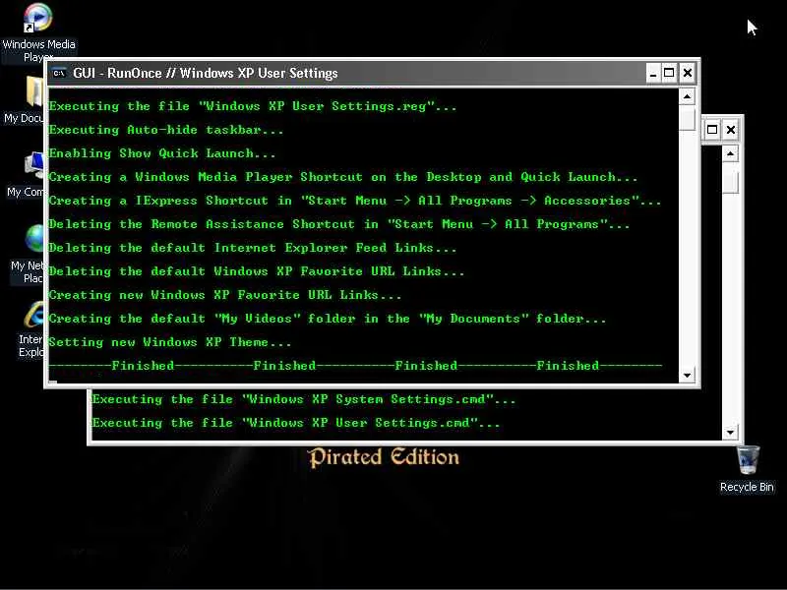Screen dimensions: 787x590
Task: Click 'Setting new Windows XP Theme...'
Action: point(170,342)
